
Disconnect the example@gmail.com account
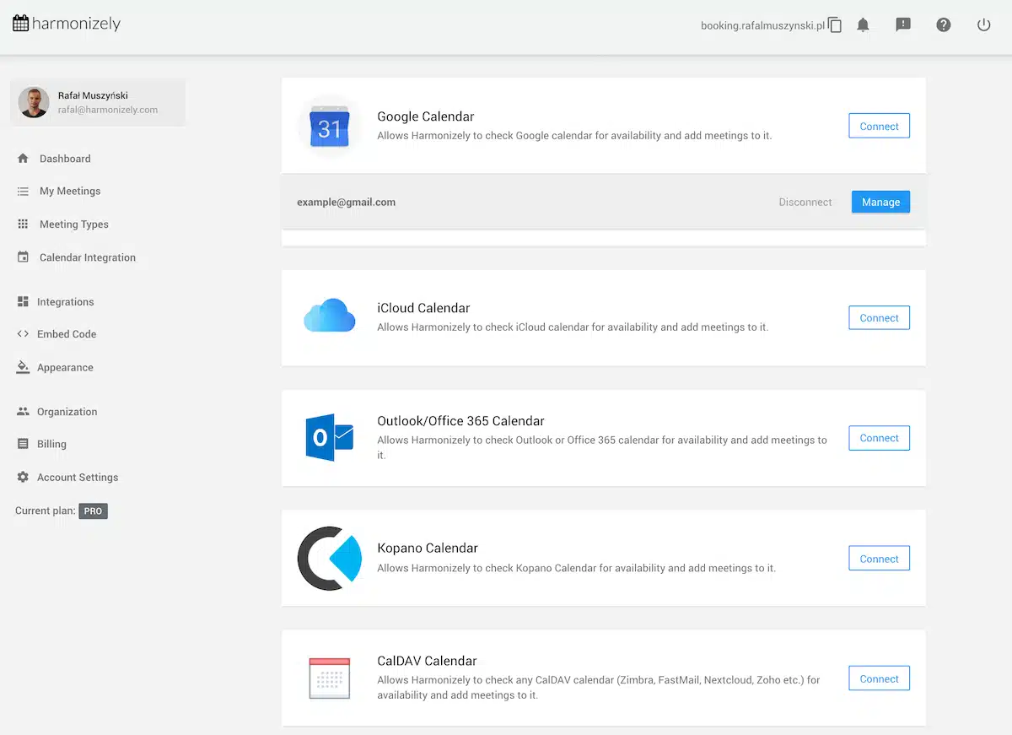(805, 203)
